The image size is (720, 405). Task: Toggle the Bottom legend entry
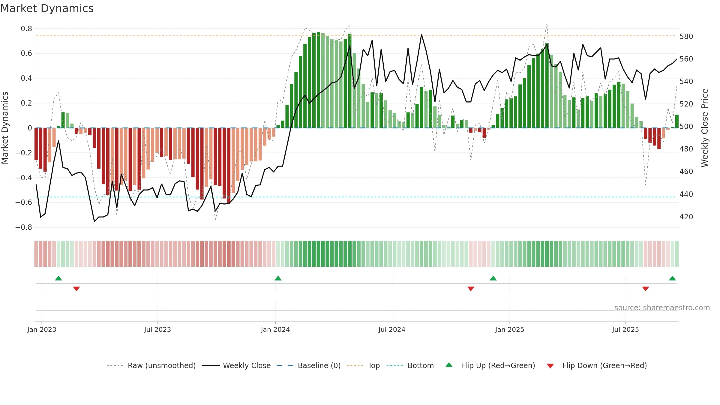410,365
